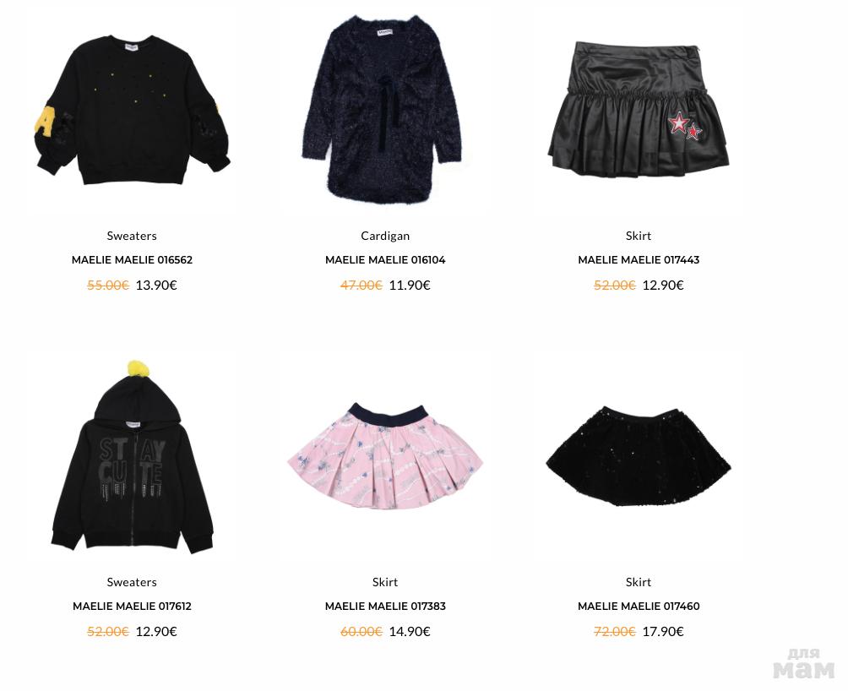Click the MAELIE MAELIE 016562 product title
This screenshot has height=691, width=848.
132,259
